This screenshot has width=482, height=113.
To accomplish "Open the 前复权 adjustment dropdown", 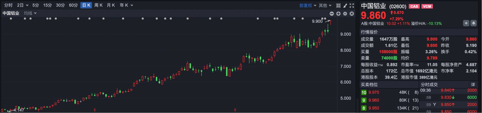I will [x=308, y=5].
